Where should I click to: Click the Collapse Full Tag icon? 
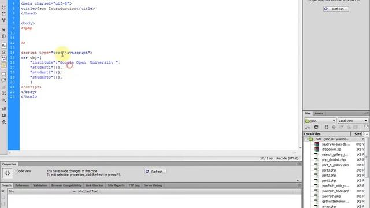pyautogui.click(x=4, y=8)
